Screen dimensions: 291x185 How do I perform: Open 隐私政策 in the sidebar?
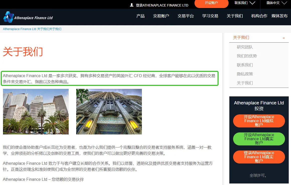click(x=245, y=74)
